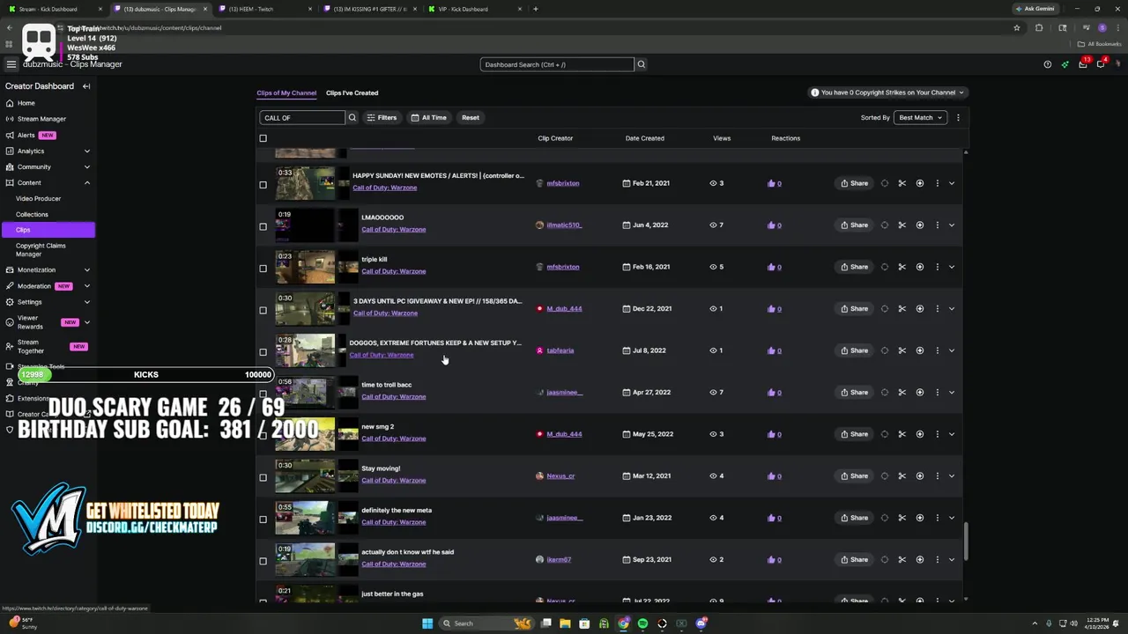Expand the Community sidebar section
1128x634 pixels.
pyautogui.click(x=86, y=166)
